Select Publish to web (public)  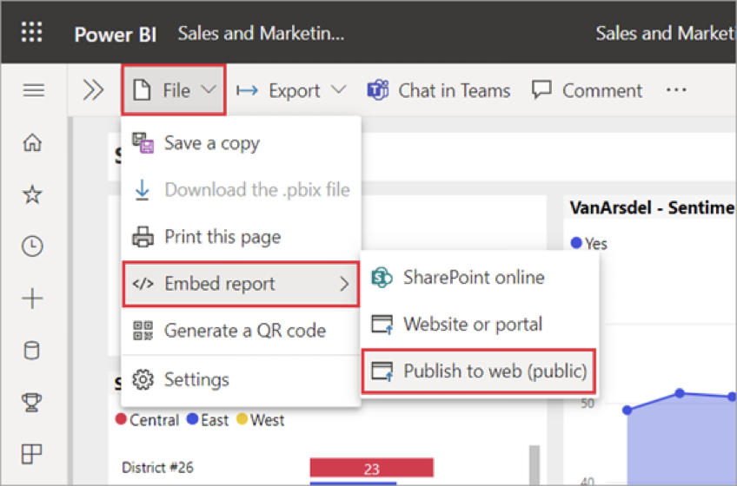481,371
